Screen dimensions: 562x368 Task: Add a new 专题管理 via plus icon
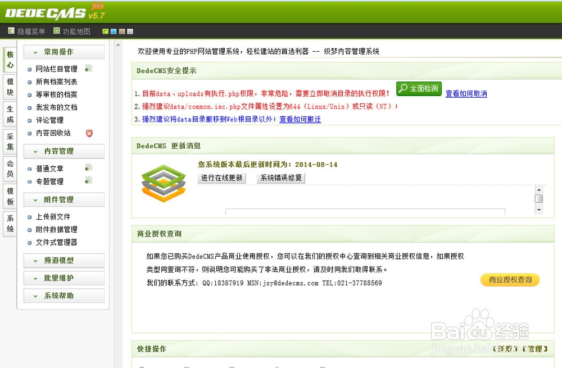tap(88, 180)
